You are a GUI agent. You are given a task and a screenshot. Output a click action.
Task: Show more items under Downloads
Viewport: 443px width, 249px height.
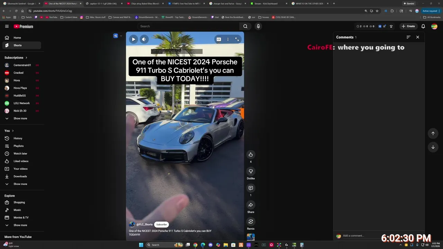22,184
